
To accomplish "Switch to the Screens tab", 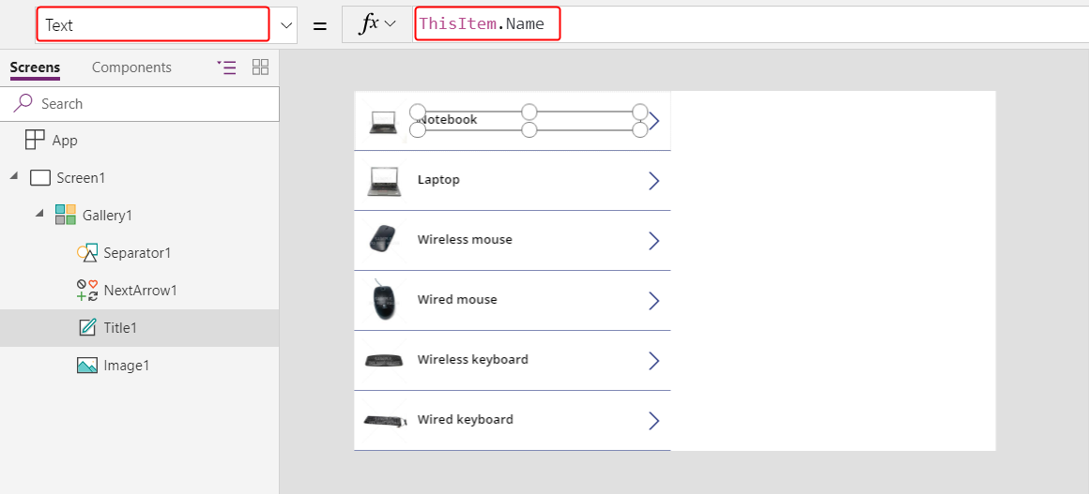I will (x=35, y=67).
